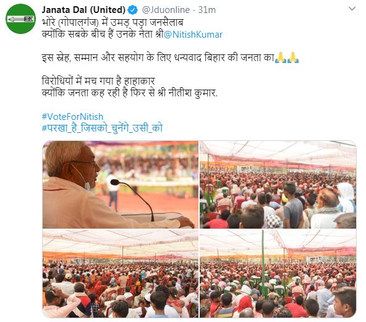Click the first line of tweet text
The image size is (366, 322).
pos(113,23)
